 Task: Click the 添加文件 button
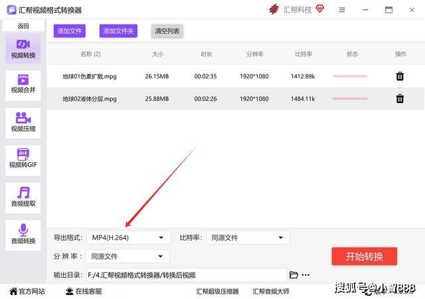[70, 31]
